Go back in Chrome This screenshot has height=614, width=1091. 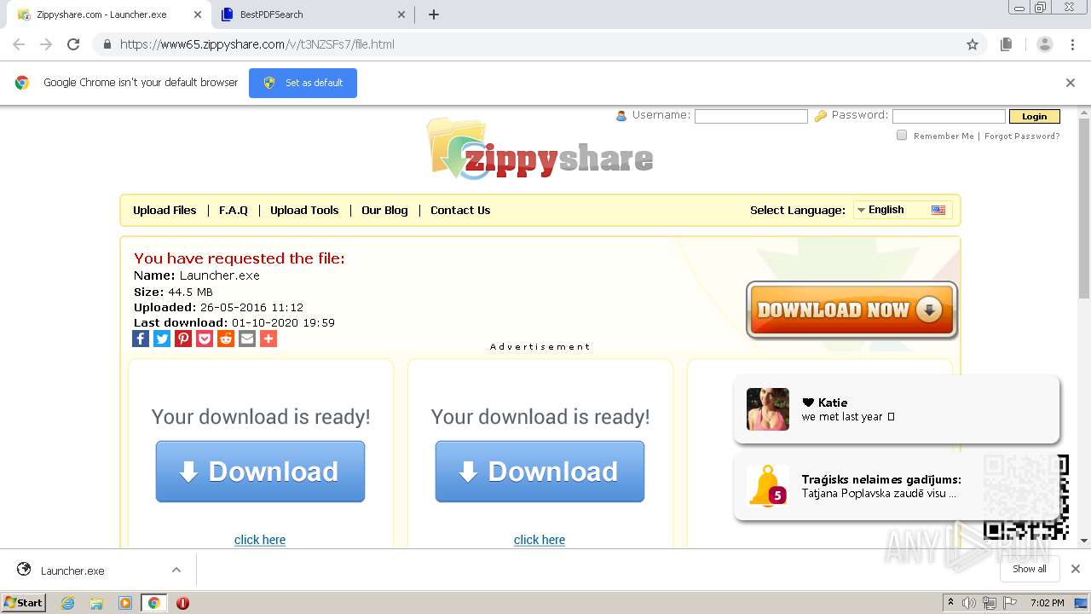[x=19, y=44]
